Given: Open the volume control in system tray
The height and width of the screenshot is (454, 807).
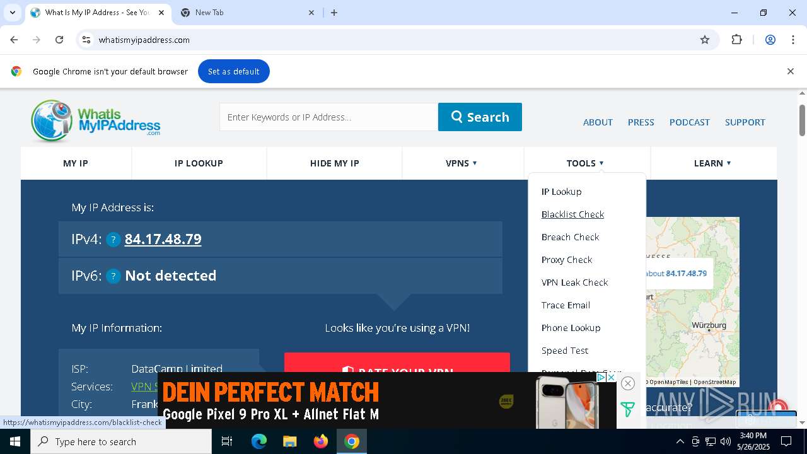Looking at the screenshot, I should tap(726, 441).
